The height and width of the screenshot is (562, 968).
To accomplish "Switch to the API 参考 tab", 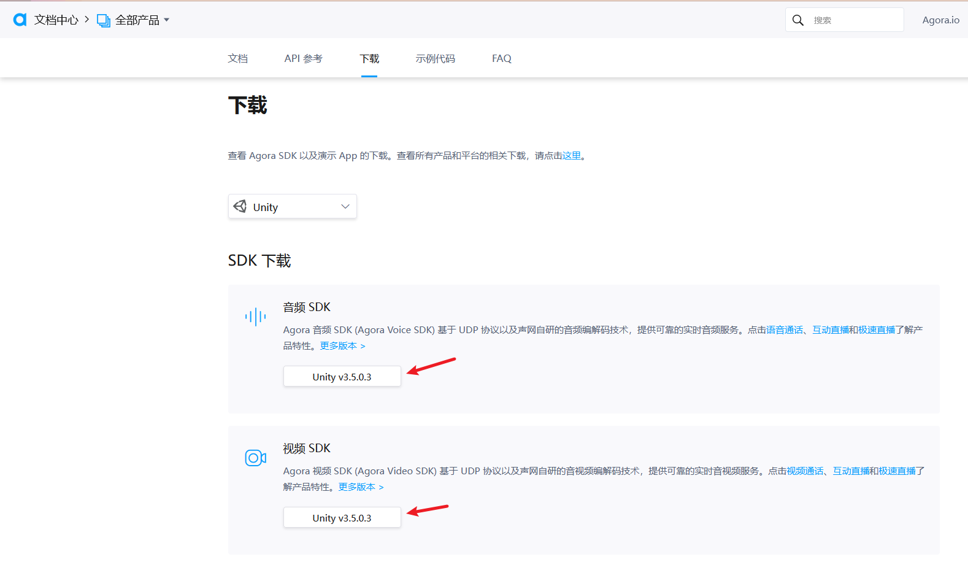I will pos(303,58).
